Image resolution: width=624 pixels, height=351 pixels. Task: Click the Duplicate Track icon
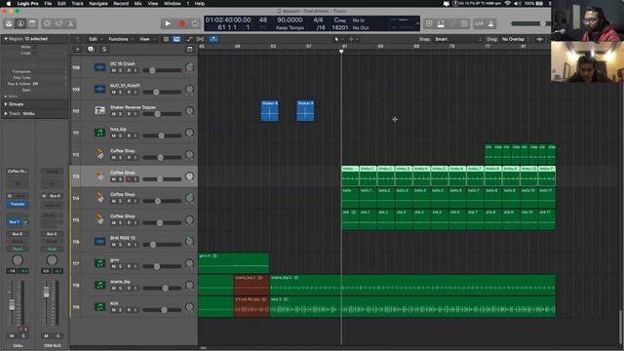91,50
